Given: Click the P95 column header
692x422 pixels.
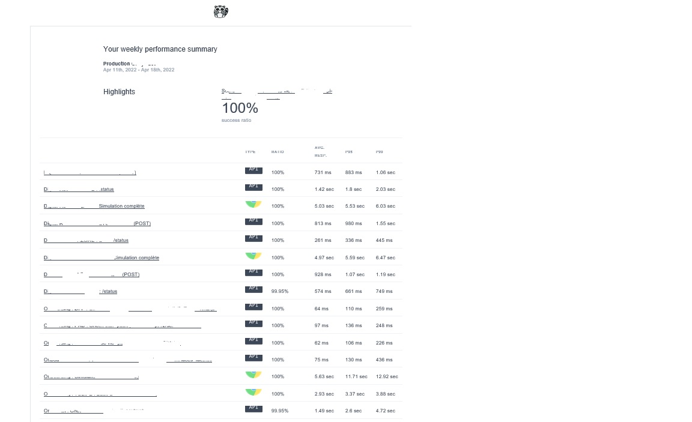Looking at the screenshot, I should (x=348, y=152).
